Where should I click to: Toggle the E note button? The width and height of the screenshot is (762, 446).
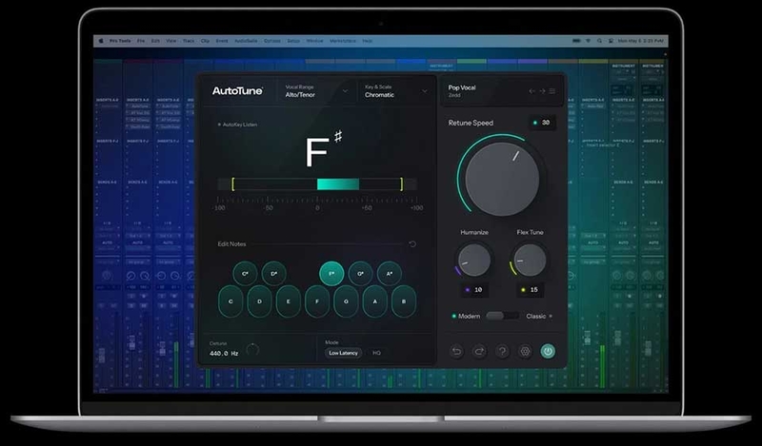(289, 301)
